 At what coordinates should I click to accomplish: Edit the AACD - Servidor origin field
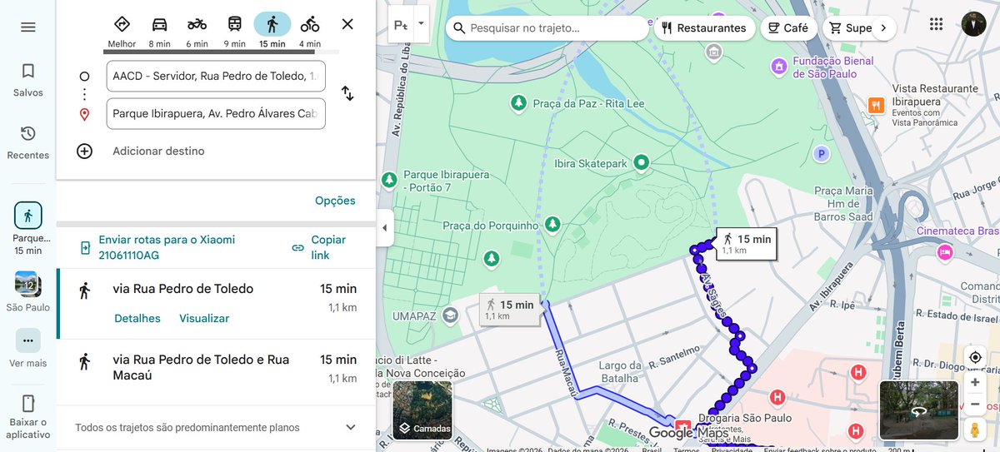point(216,76)
